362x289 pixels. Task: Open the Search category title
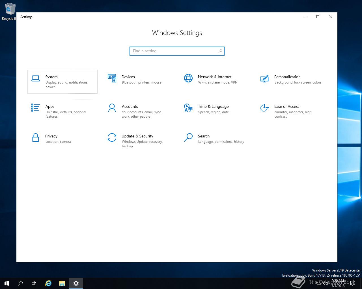click(204, 136)
